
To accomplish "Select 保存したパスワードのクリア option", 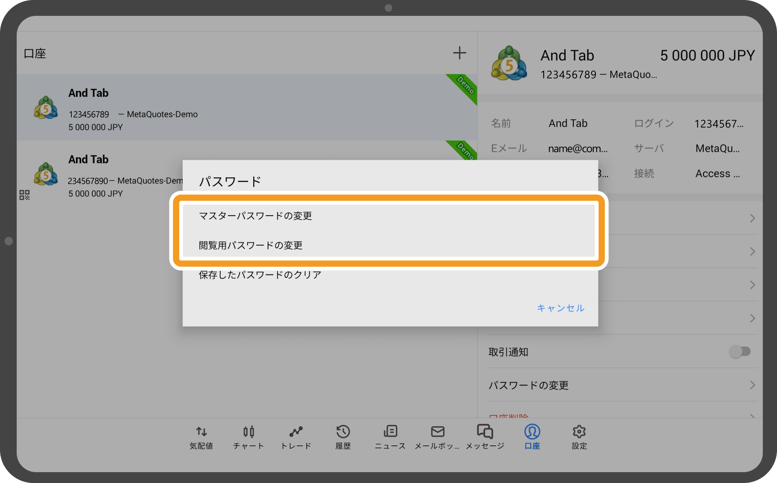I will pos(260,274).
